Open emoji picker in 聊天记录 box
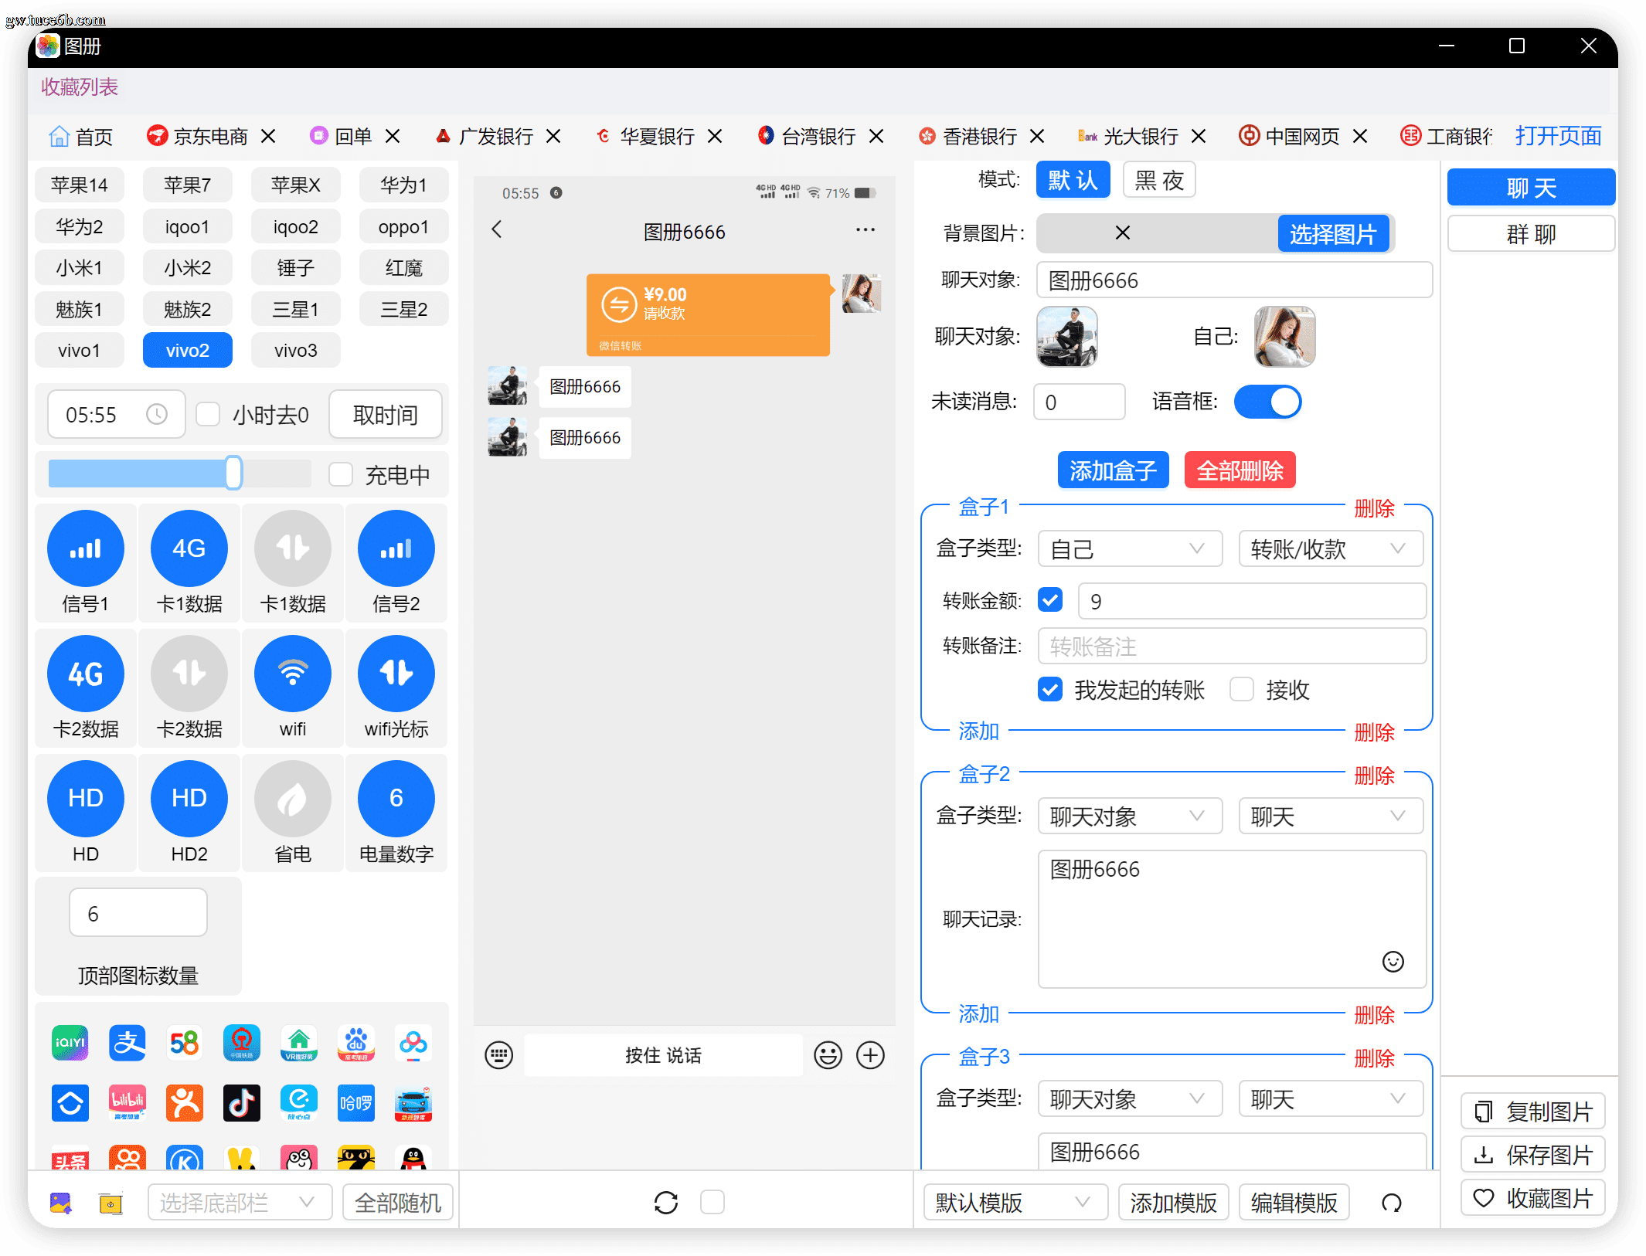Screen dimensions: 1646x1256 [x=1393, y=961]
